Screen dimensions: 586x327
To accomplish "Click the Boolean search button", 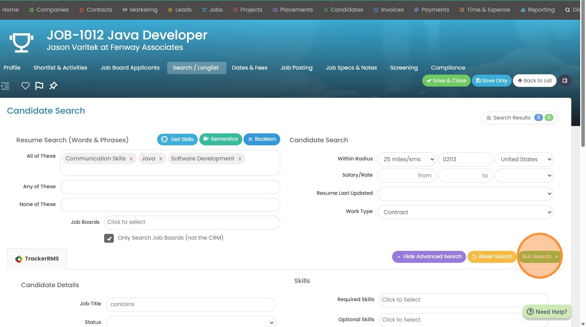I will click(262, 139).
